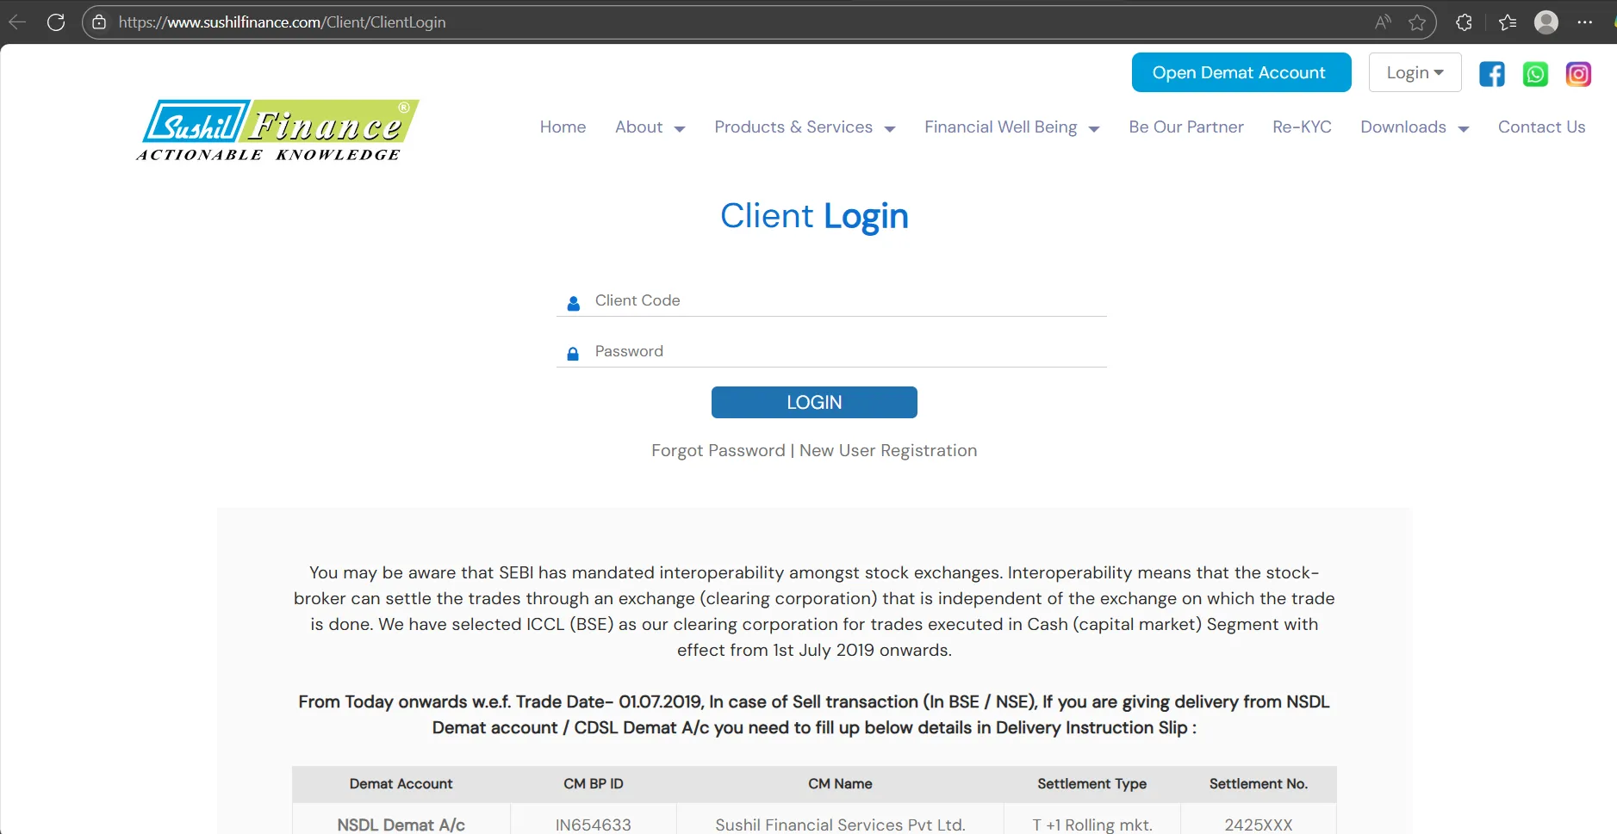Click the padlock icon beside Password
This screenshot has height=834, width=1617.
pyautogui.click(x=573, y=354)
